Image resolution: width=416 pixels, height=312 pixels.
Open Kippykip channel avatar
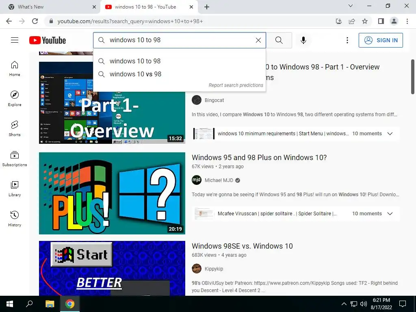click(197, 269)
